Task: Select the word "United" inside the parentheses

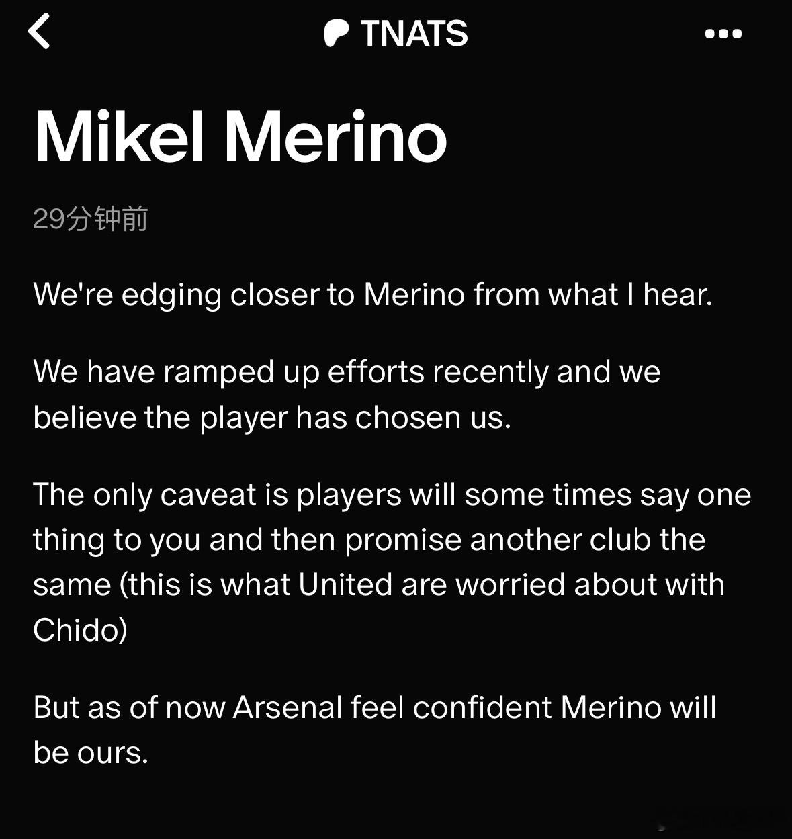Action: click(345, 584)
